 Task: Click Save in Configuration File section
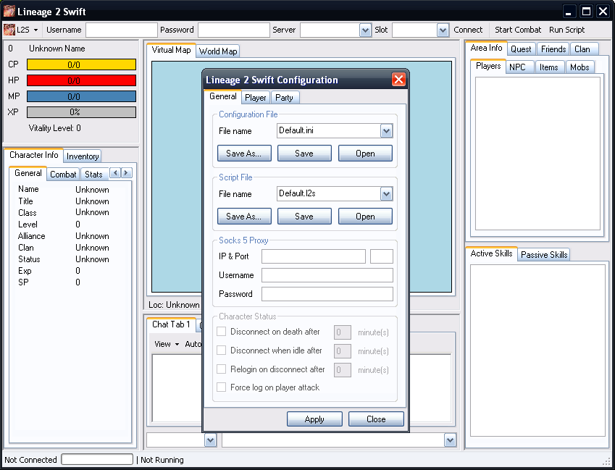pyautogui.click(x=304, y=154)
